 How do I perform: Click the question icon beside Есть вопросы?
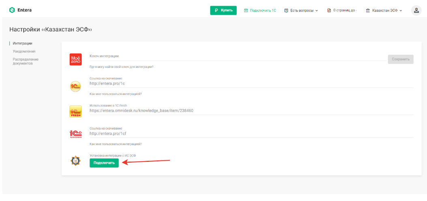[x=286, y=11]
